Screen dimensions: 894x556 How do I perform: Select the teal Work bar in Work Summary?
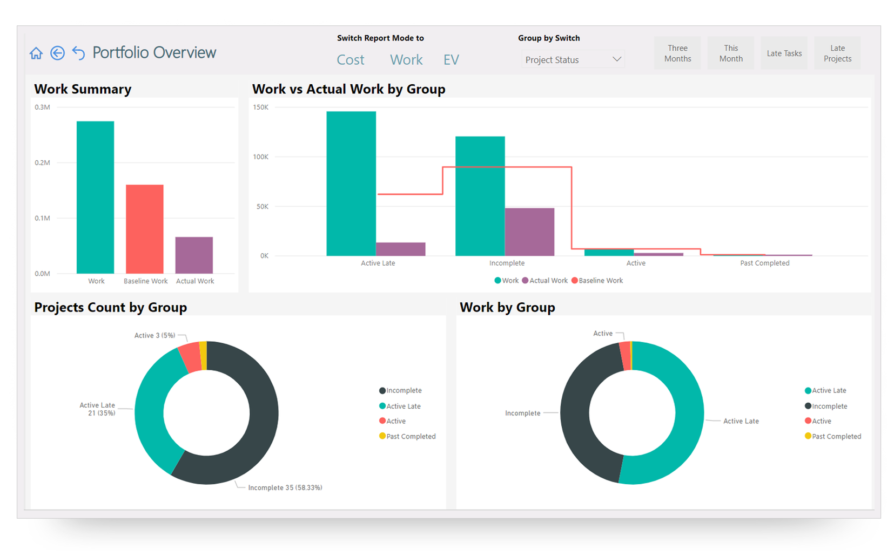95,197
